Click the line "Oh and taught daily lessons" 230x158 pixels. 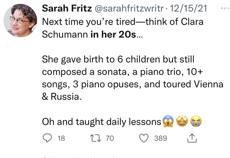[101, 122]
